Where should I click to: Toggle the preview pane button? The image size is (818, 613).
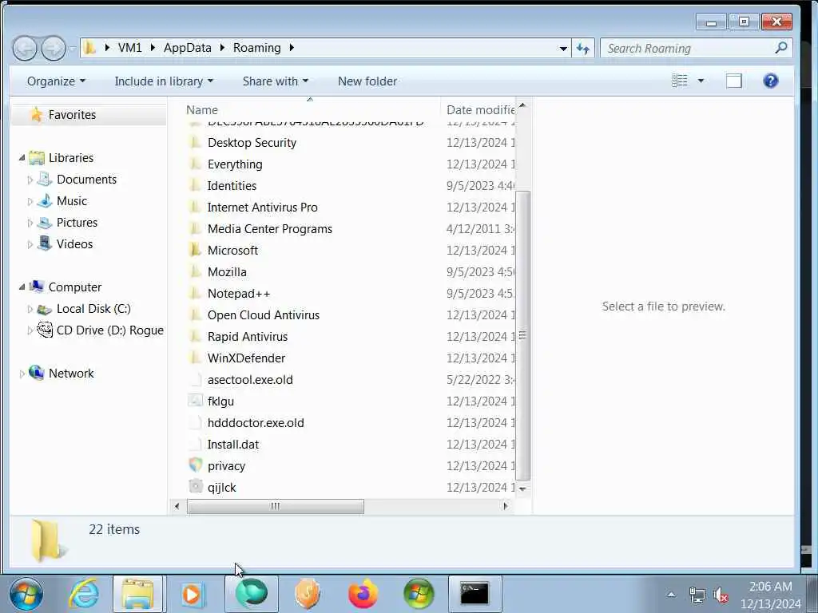(733, 81)
